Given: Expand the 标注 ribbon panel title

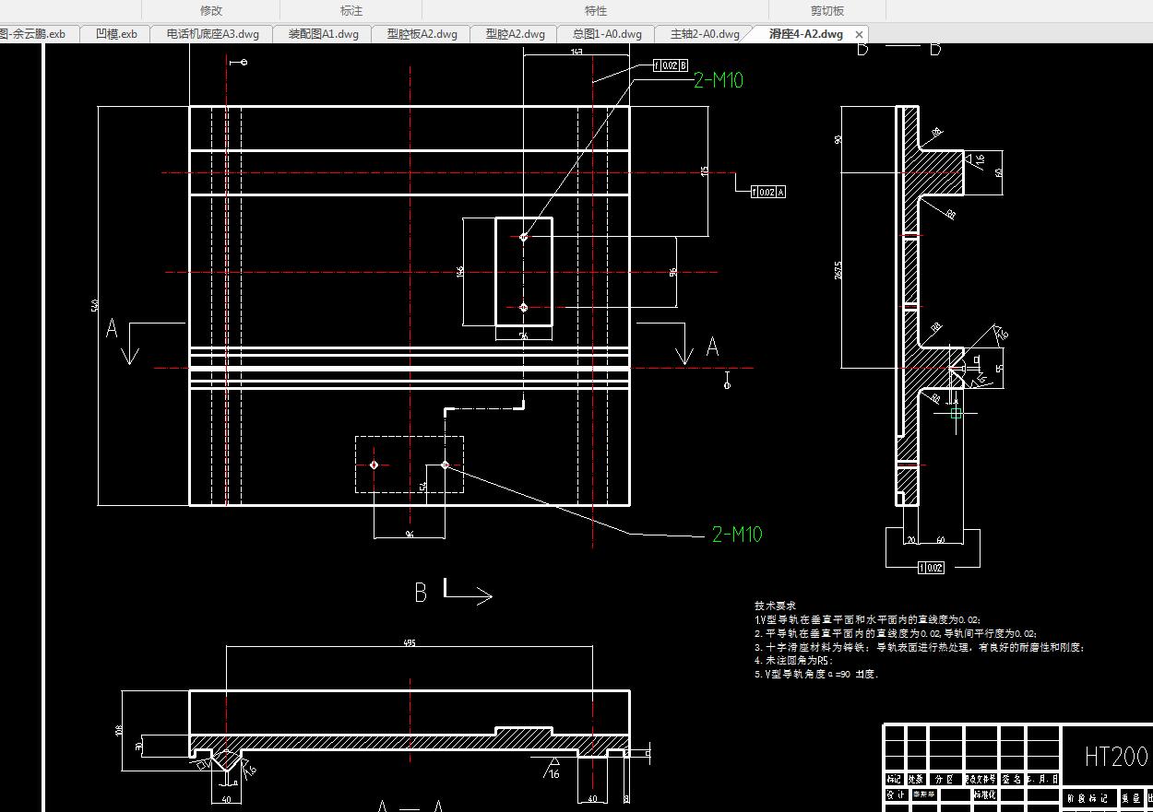Looking at the screenshot, I should pyautogui.click(x=351, y=11).
